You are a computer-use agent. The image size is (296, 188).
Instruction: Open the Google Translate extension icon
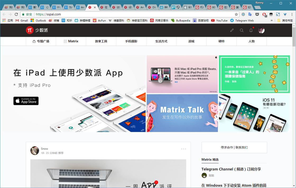tap(250, 14)
